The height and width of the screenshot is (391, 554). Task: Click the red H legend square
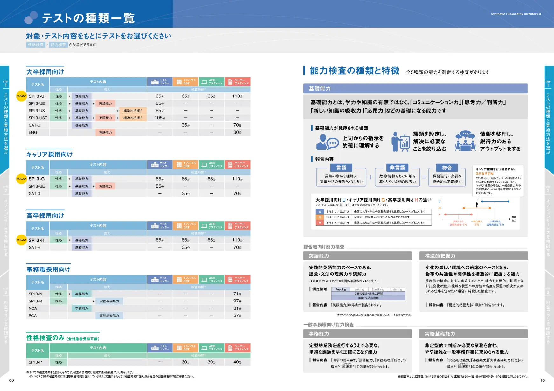tap(320, 223)
